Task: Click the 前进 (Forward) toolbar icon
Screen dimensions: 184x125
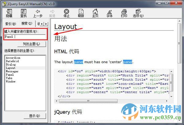Action: pyautogui.click(x=52, y=13)
